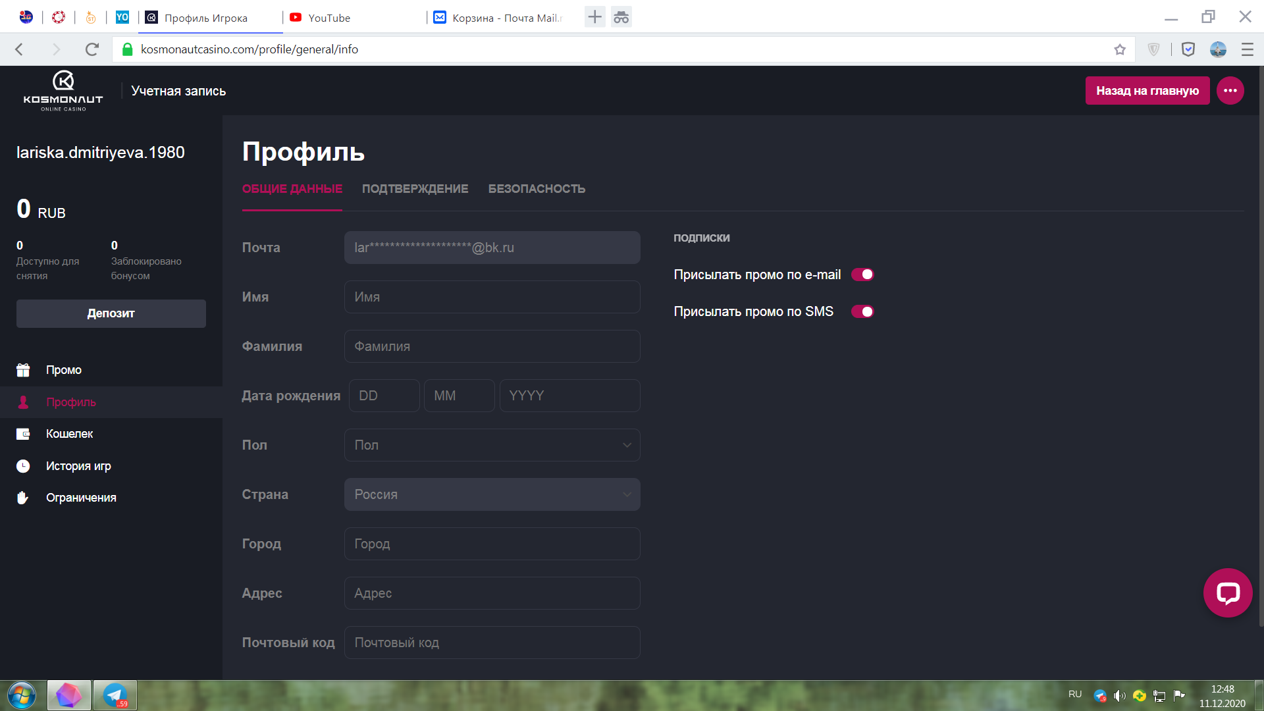Click the Имя input field
Viewport: 1264px width, 711px height.
(492, 297)
